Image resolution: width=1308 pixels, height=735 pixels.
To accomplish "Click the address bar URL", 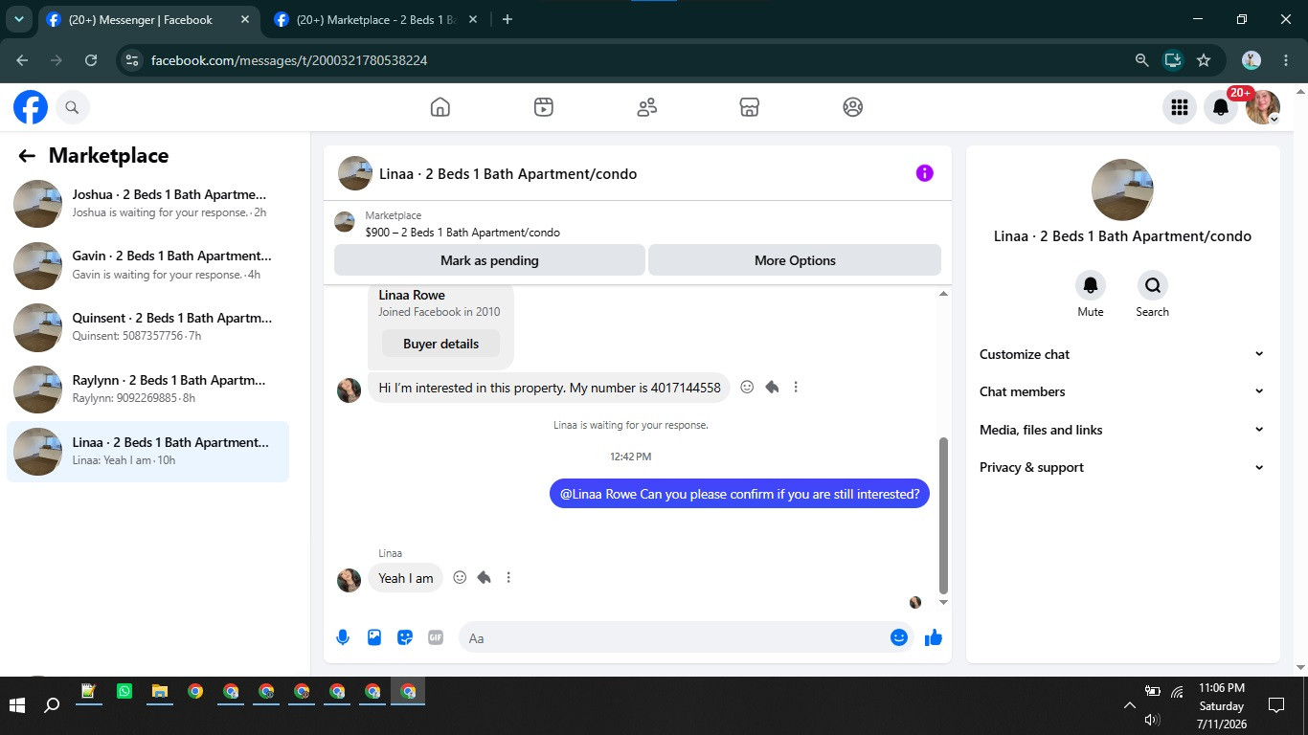I will pos(289,60).
